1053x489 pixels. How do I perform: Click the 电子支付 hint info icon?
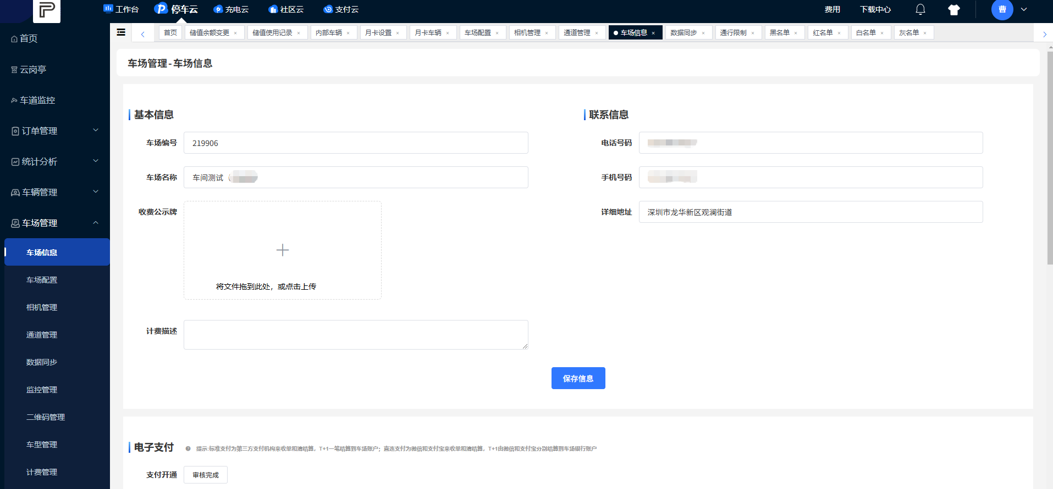click(188, 448)
